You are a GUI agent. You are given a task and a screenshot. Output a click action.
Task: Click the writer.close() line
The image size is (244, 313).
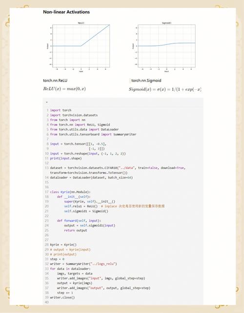[62, 297]
